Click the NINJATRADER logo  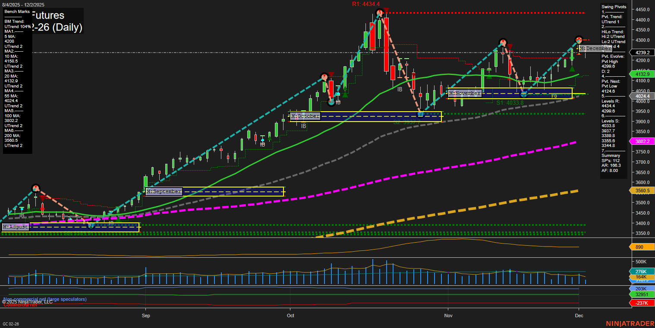[629, 324]
